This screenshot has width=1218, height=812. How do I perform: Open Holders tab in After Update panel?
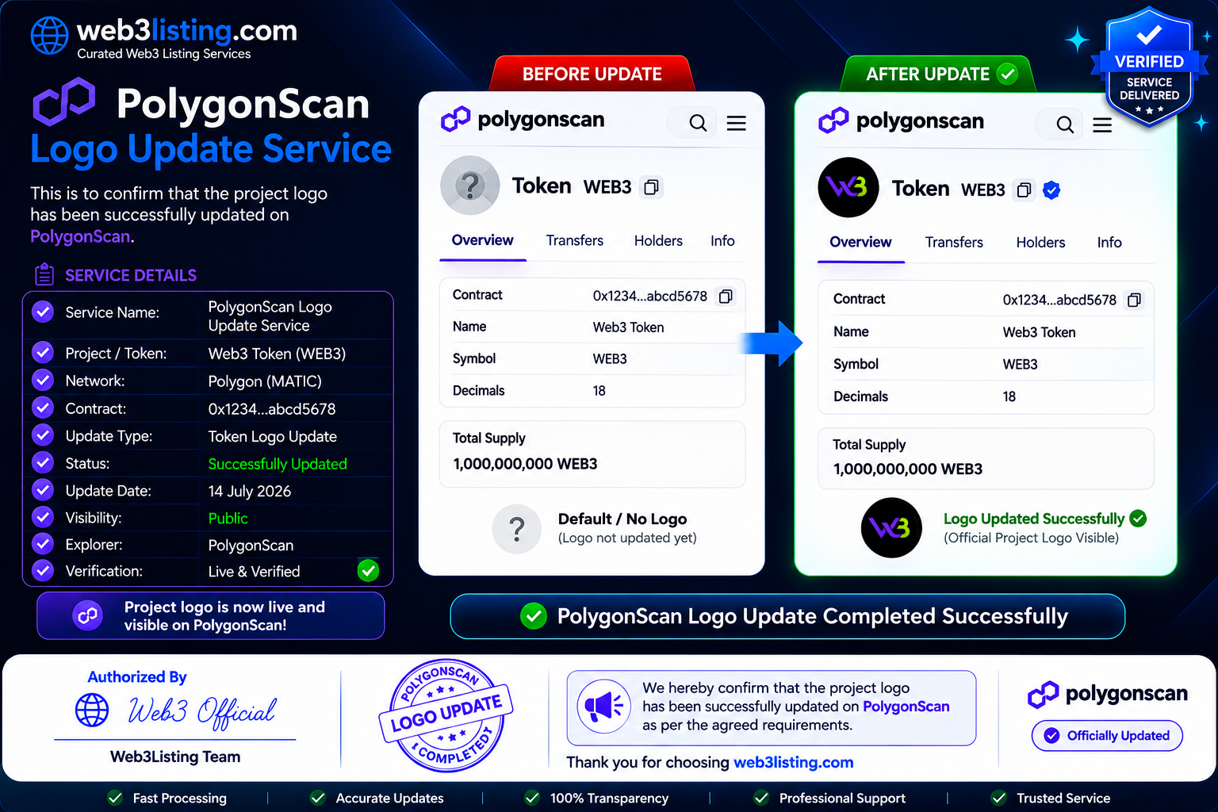tap(1040, 243)
